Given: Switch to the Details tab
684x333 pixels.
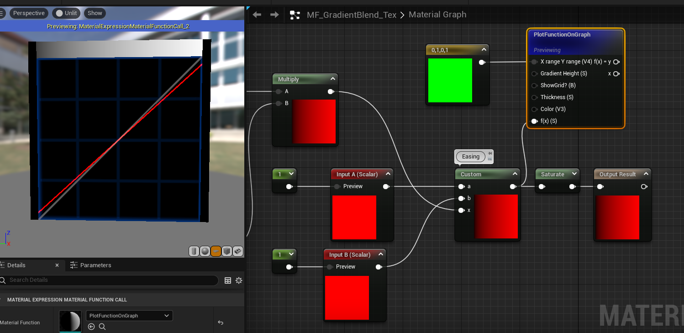Looking at the screenshot, I should 16,265.
